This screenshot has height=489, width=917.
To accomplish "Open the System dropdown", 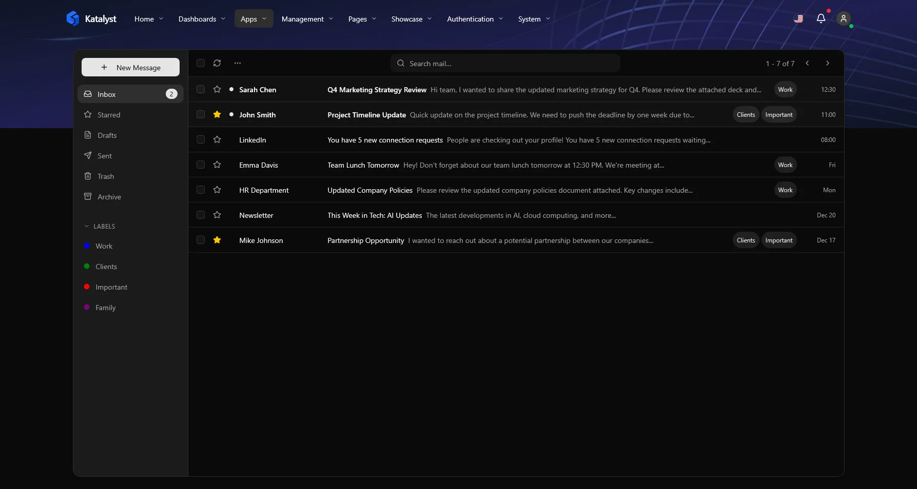I will 534,19.
